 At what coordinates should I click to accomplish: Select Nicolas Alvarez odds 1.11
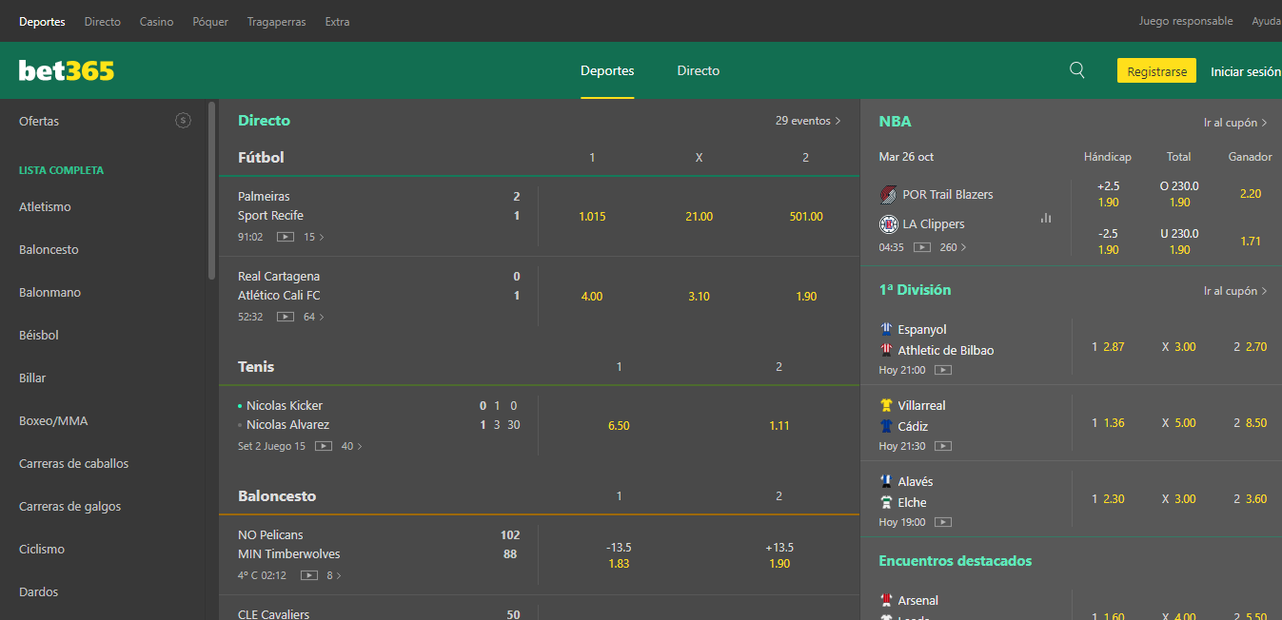(x=779, y=425)
